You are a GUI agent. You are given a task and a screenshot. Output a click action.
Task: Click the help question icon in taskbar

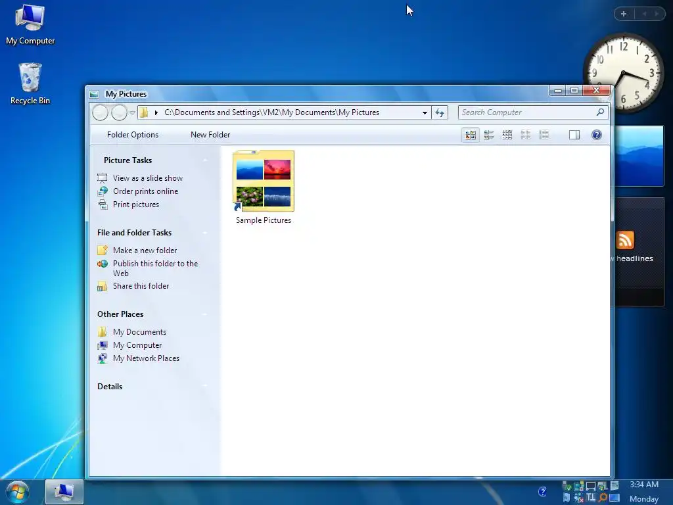click(x=542, y=492)
